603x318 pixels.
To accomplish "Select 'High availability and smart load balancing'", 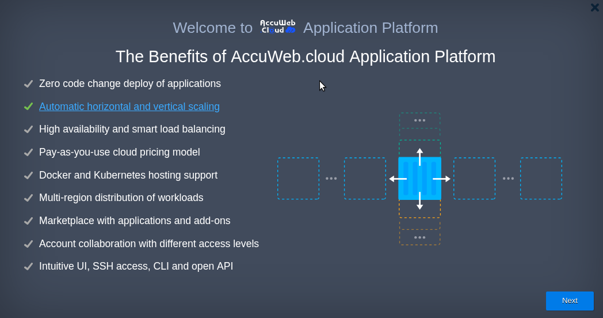I will [132, 129].
